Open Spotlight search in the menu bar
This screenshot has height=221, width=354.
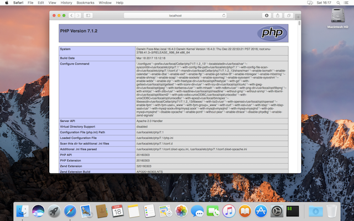pos(338,3)
